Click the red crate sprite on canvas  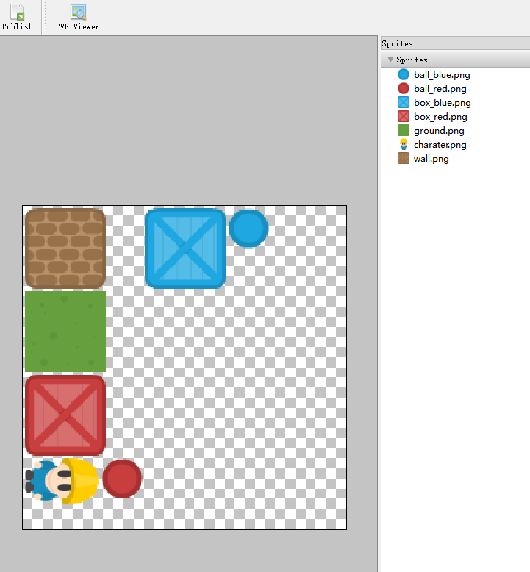[65, 415]
